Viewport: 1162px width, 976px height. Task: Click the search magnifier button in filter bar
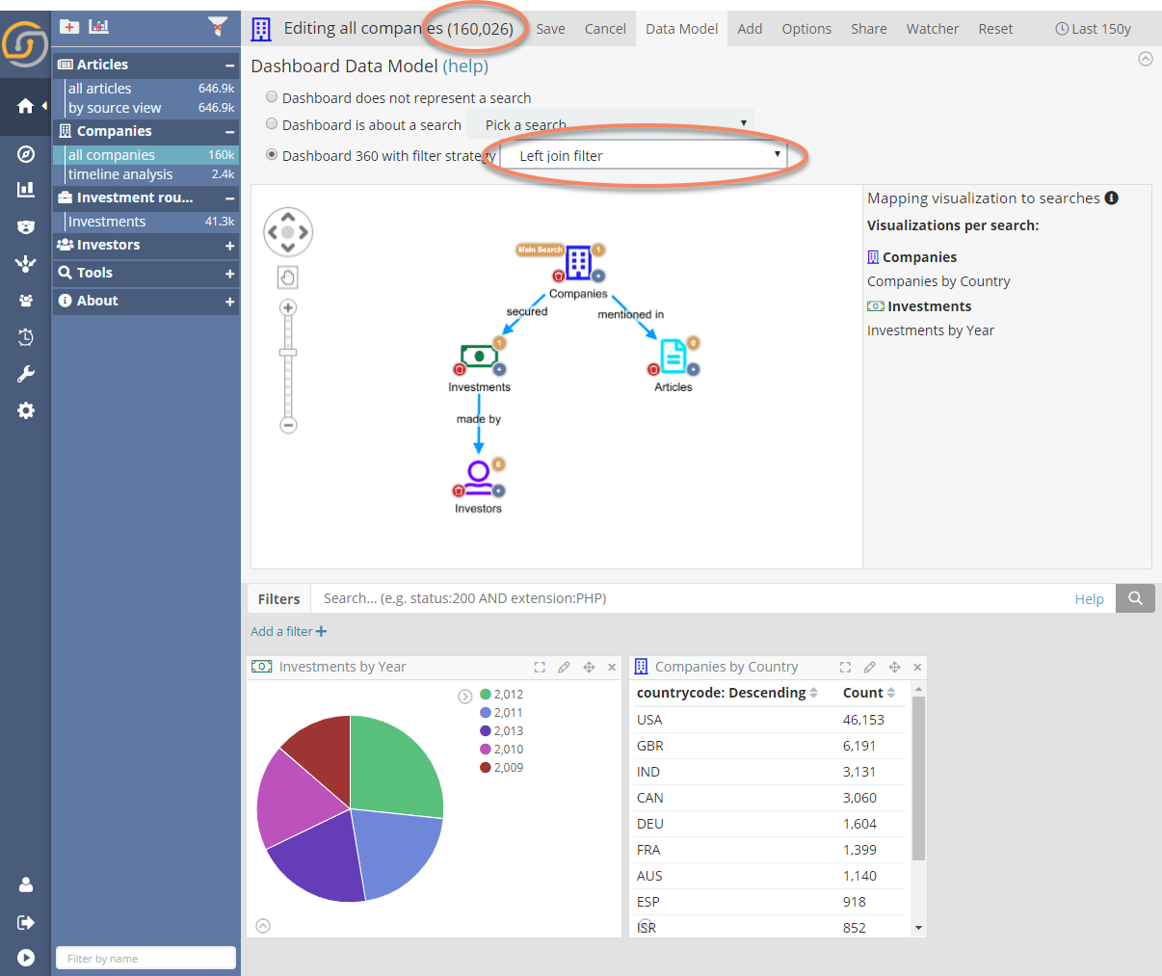pos(1135,598)
